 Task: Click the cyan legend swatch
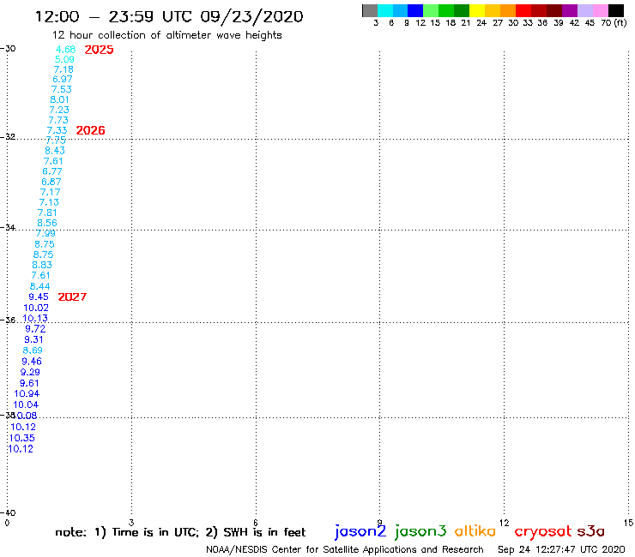click(x=385, y=10)
